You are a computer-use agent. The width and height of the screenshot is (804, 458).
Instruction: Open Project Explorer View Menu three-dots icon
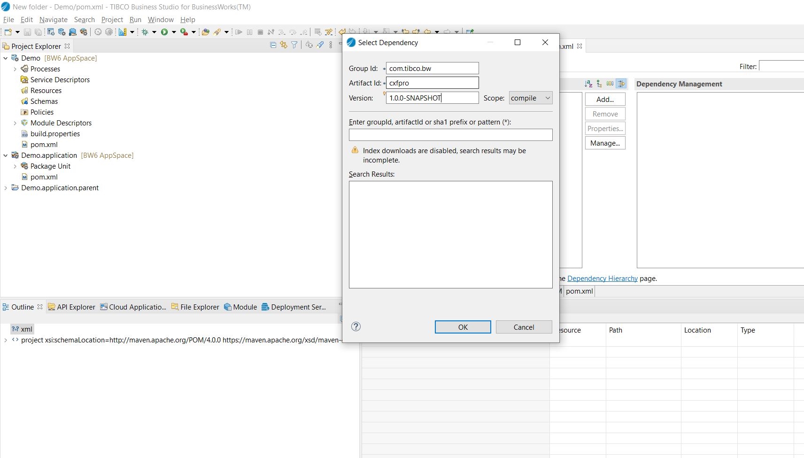pos(331,45)
